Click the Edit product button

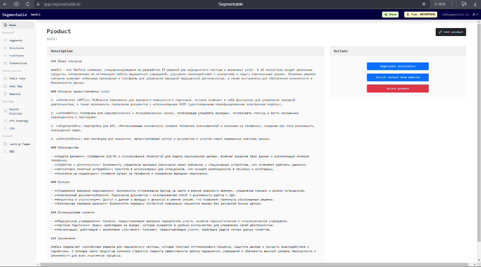(451, 32)
